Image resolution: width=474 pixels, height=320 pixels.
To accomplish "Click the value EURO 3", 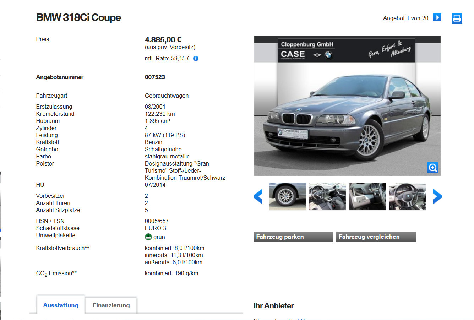I will coord(155,228).
